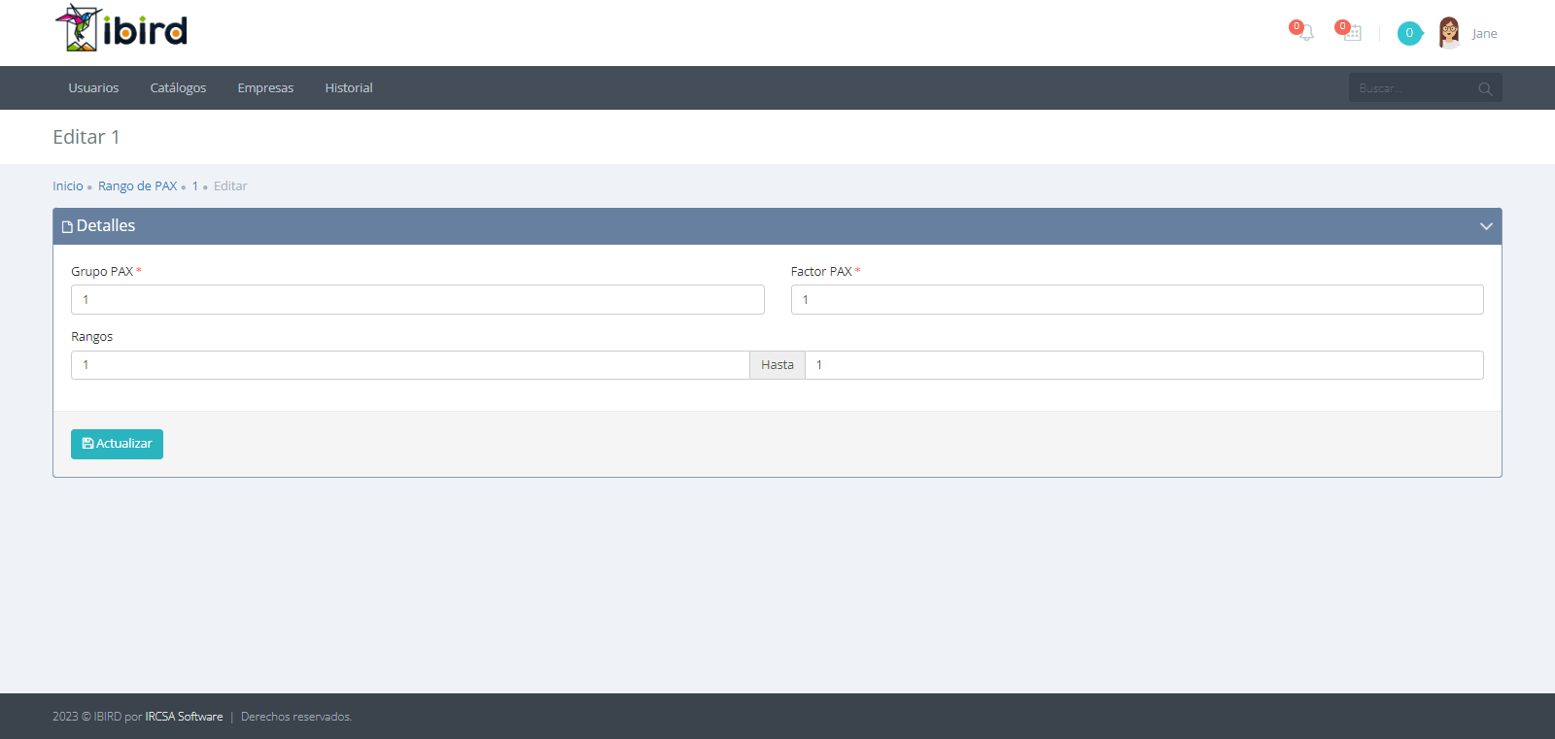Screen dimensions: 1555x739
Task: Click the Editar breadcrumb text
Action: (x=230, y=185)
